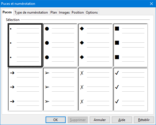This screenshot has width=156, height=125.
Task: Switch to Type de numérotation tab
Action: [31, 12]
